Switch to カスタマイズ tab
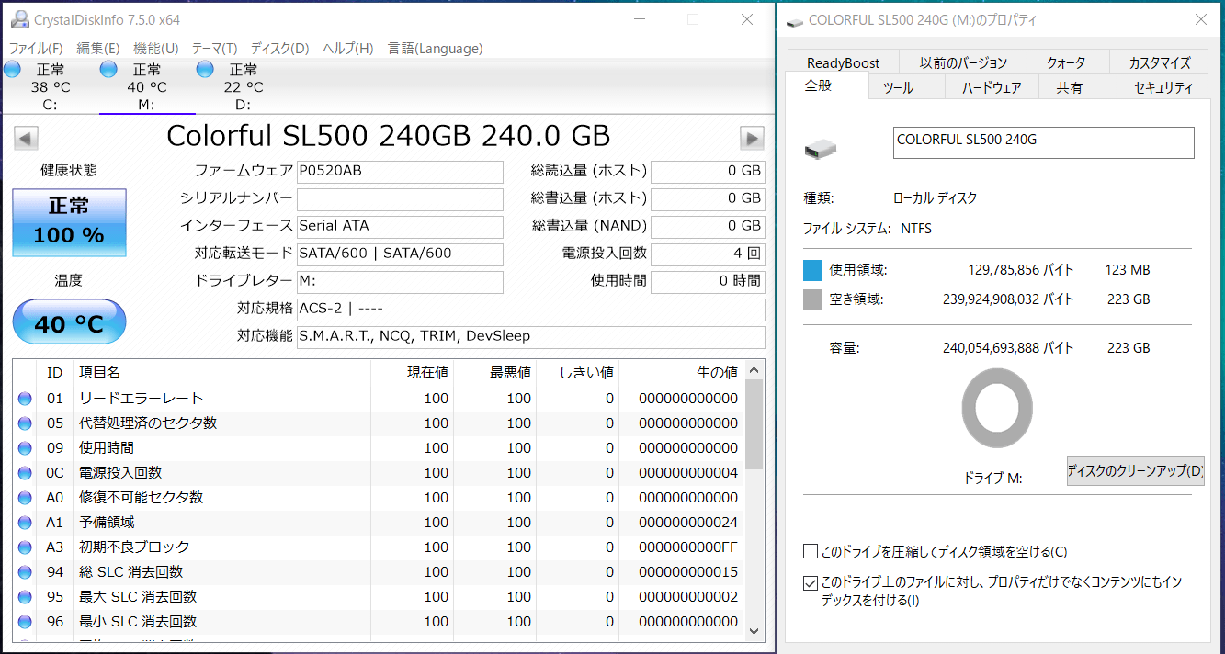Screen dimensions: 1225x654 pos(1160,62)
